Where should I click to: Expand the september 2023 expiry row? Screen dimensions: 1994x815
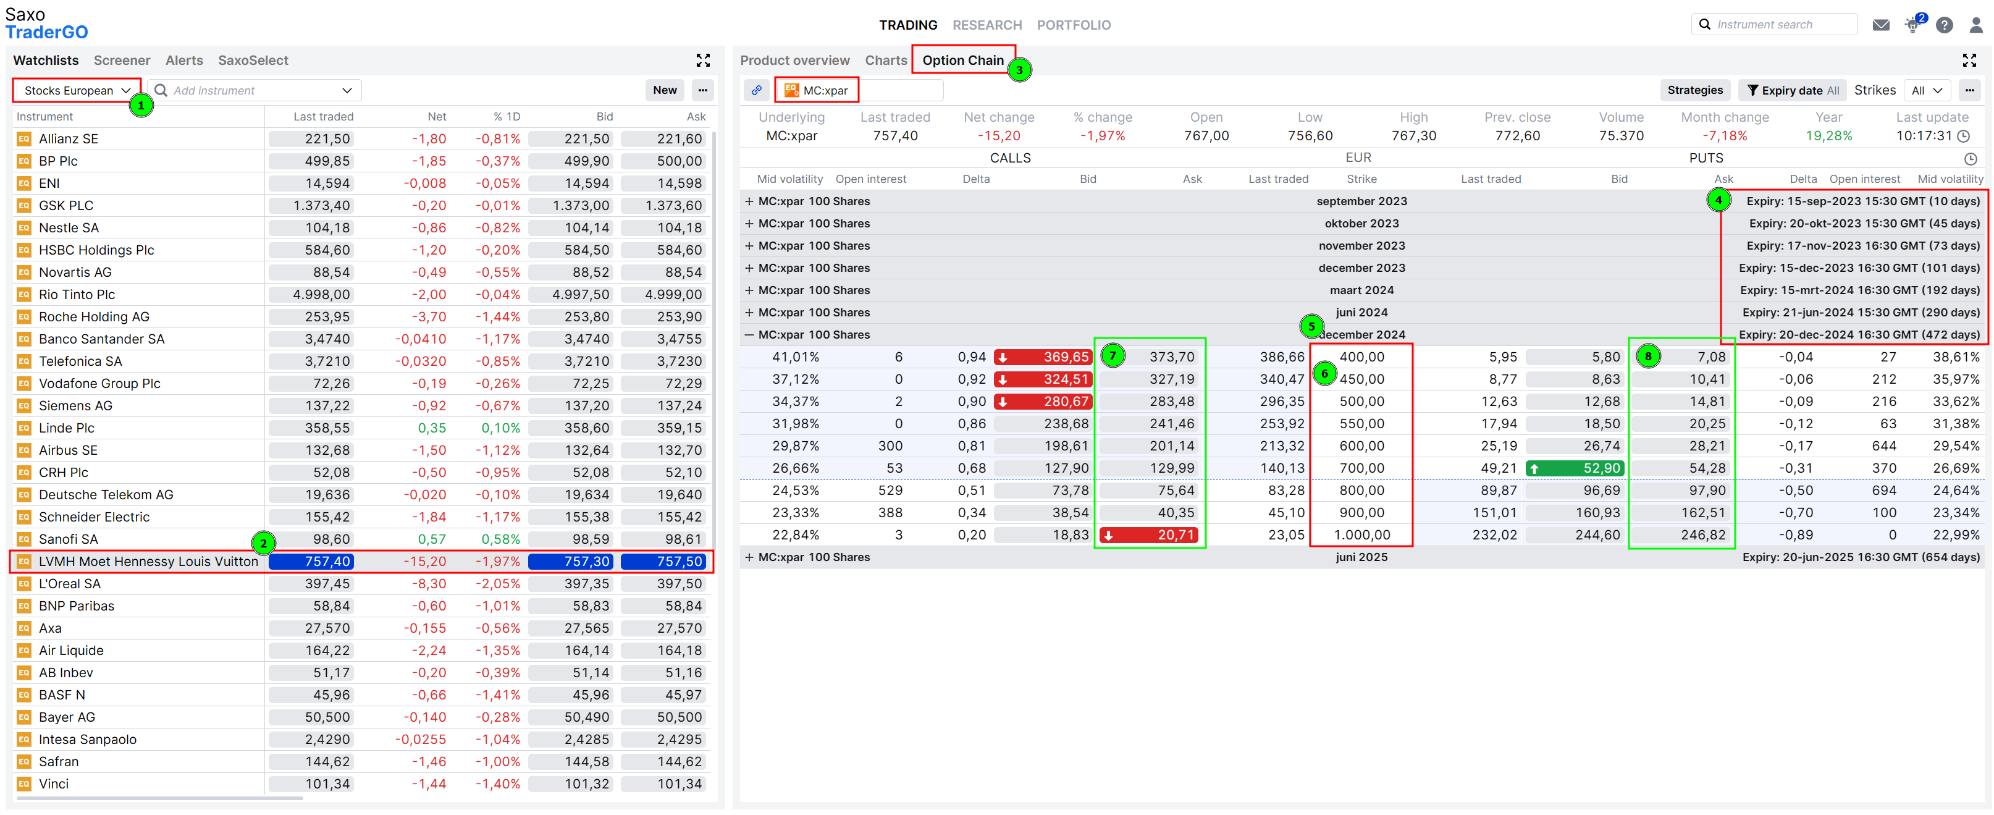(x=749, y=201)
